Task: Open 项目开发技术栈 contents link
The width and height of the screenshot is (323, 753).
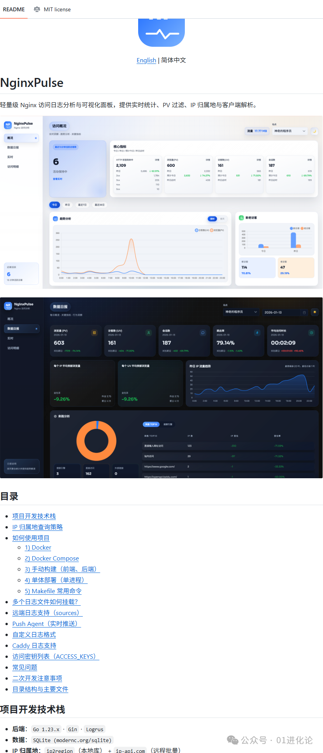Action: 34,516
